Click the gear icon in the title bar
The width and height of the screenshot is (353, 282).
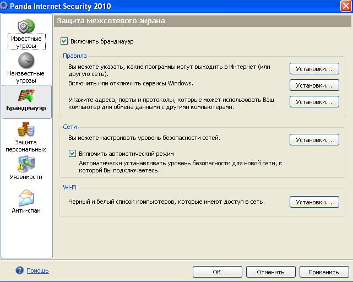coord(4,6)
